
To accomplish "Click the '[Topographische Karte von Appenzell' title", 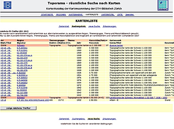I will pos(133,73).
